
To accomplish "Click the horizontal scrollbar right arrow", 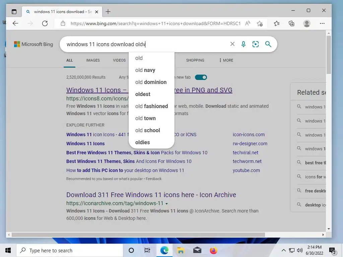I will 323,235.
